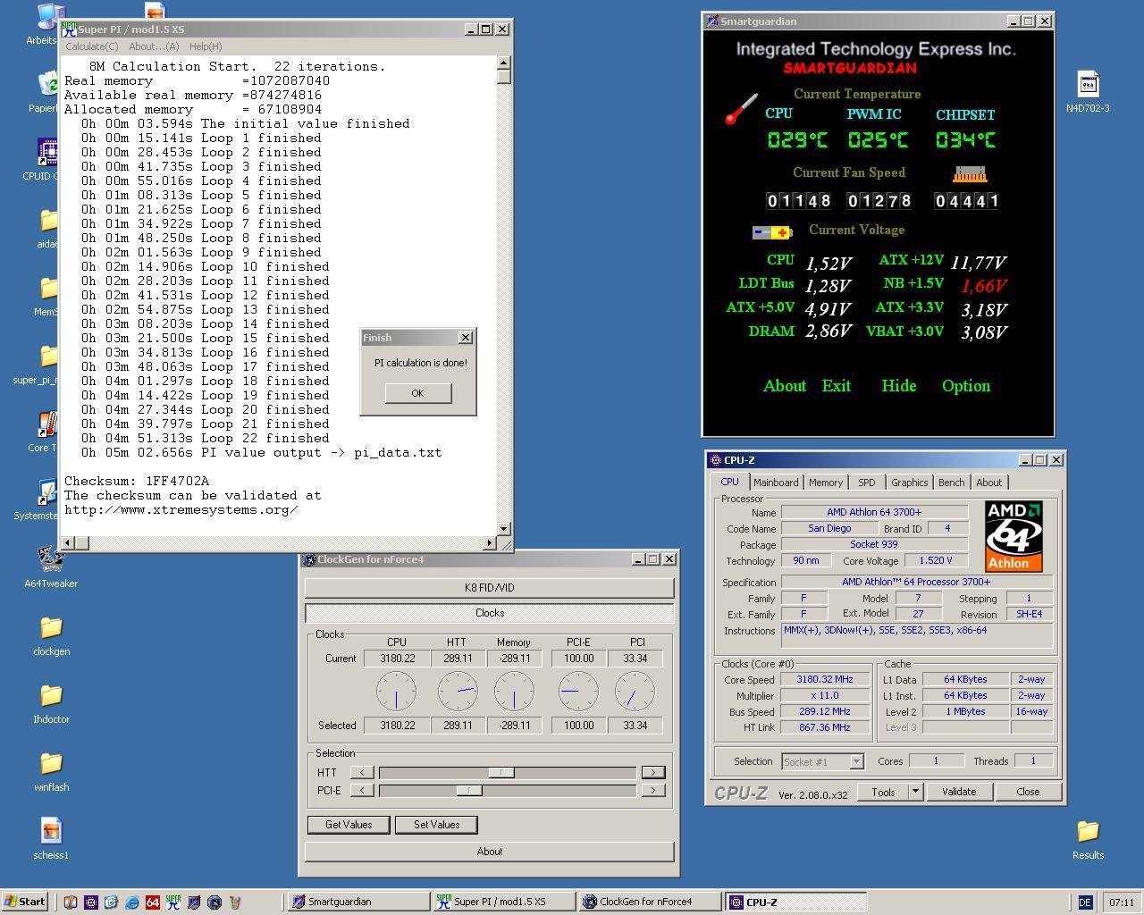Click Super PI vertical scrollbar down arrow
The width and height of the screenshot is (1144, 915).
coord(503,529)
